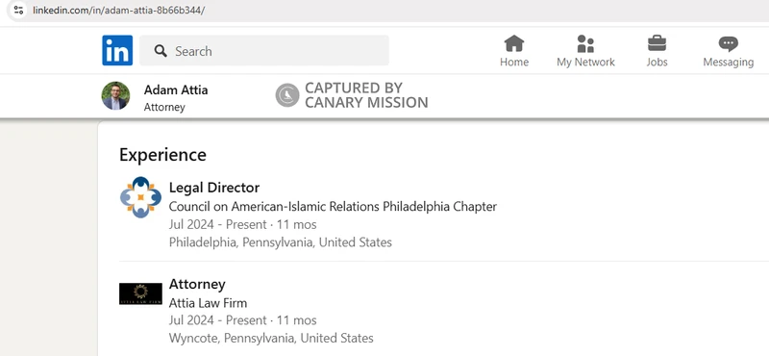Select the Home navigation label

click(514, 62)
